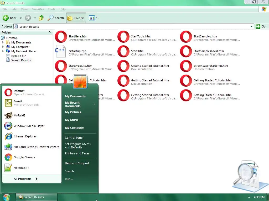Screen dimensions: 269x201
Task: Select the StartTools.htm file icon
Action: [123, 37]
